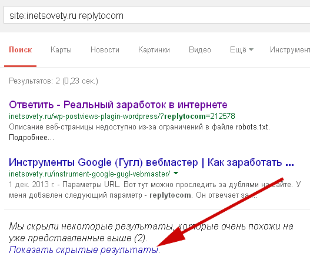Click the snippet starting '1 дек. 2013 г.'
The image size is (310, 263).
[x=155, y=190]
